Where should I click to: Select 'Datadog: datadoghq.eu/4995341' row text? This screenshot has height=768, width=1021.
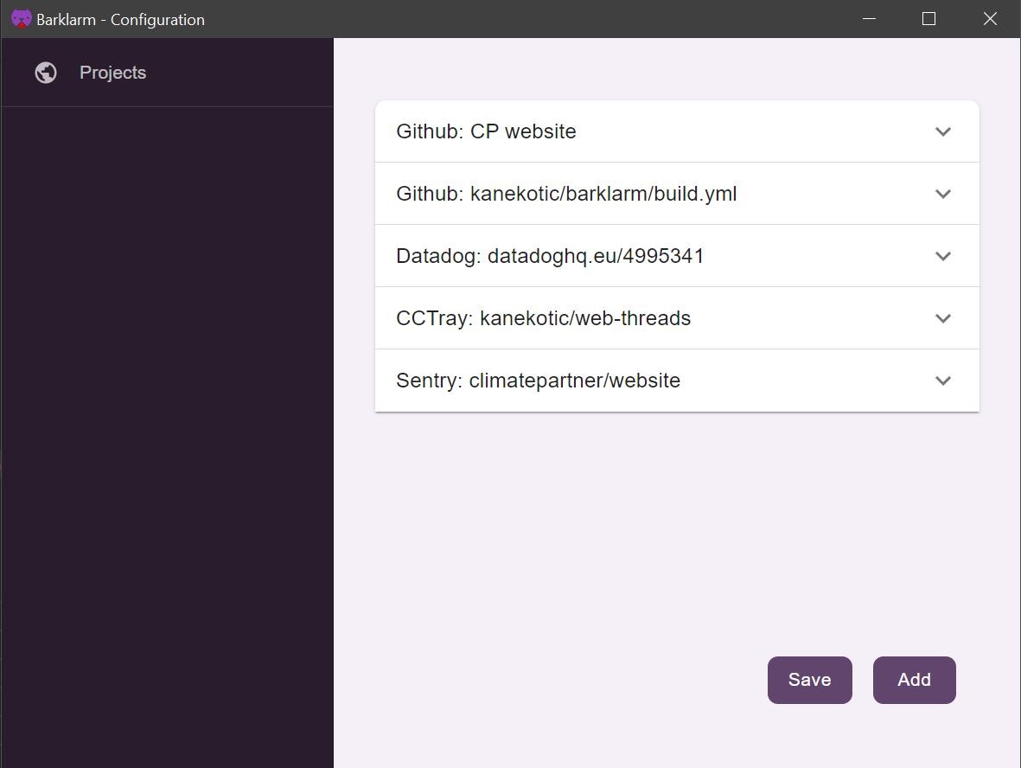(x=550, y=256)
